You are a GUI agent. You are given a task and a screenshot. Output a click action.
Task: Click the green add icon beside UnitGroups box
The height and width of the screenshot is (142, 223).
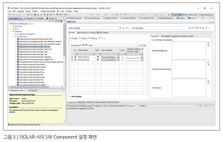[208, 80]
